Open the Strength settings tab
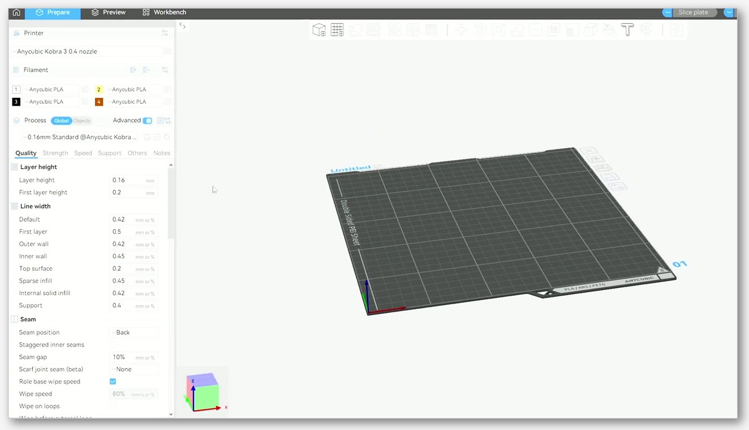This screenshot has width=749, height=430. click(55, 153)
